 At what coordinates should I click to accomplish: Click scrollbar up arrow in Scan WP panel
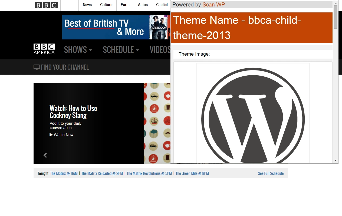pyautogui.click(x=336, y=3)
